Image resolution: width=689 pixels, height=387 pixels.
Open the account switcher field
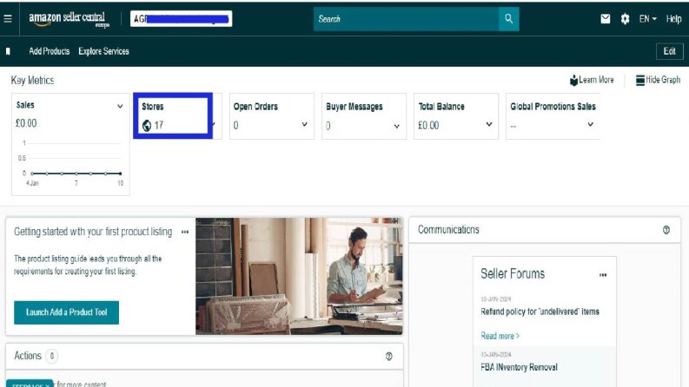[181, 19]
